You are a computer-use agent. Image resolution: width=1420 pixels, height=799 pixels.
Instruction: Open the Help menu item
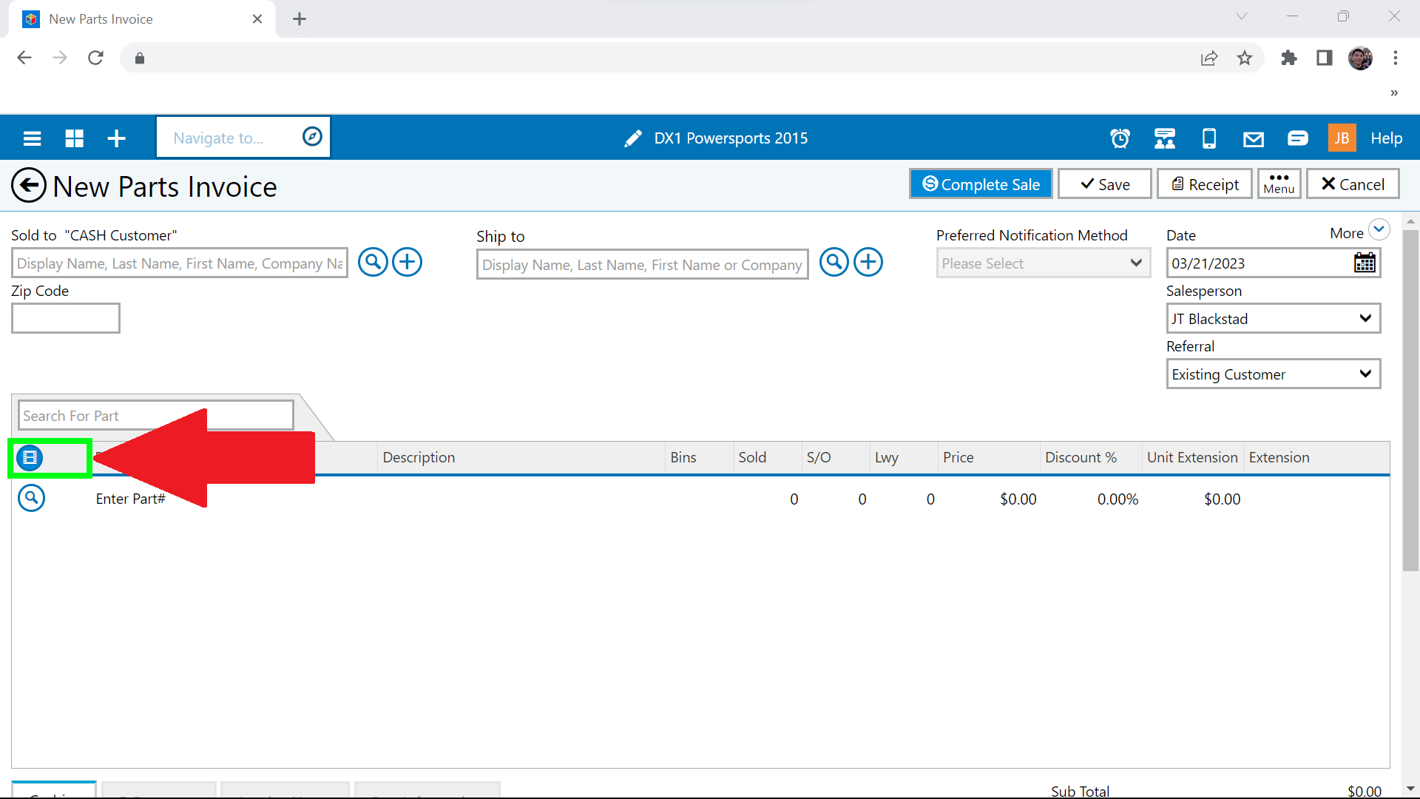point(1386,138)
